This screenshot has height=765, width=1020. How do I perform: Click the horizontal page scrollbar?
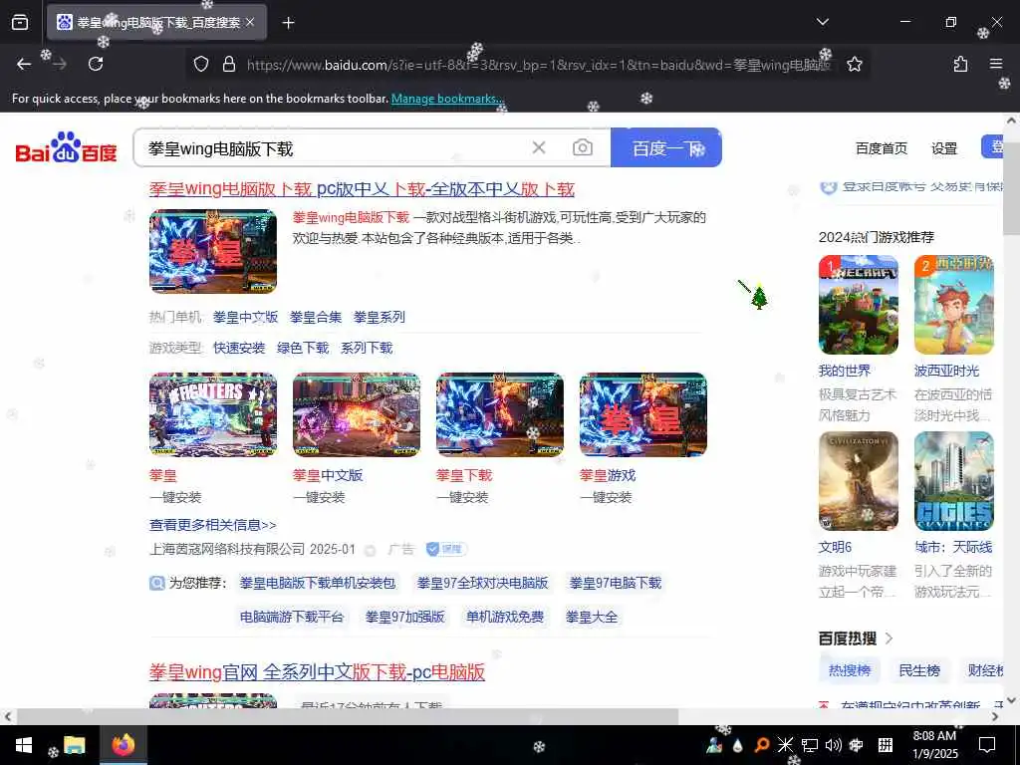(348, 716)
